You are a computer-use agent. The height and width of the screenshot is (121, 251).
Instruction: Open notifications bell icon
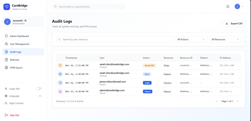pos(228,7)
